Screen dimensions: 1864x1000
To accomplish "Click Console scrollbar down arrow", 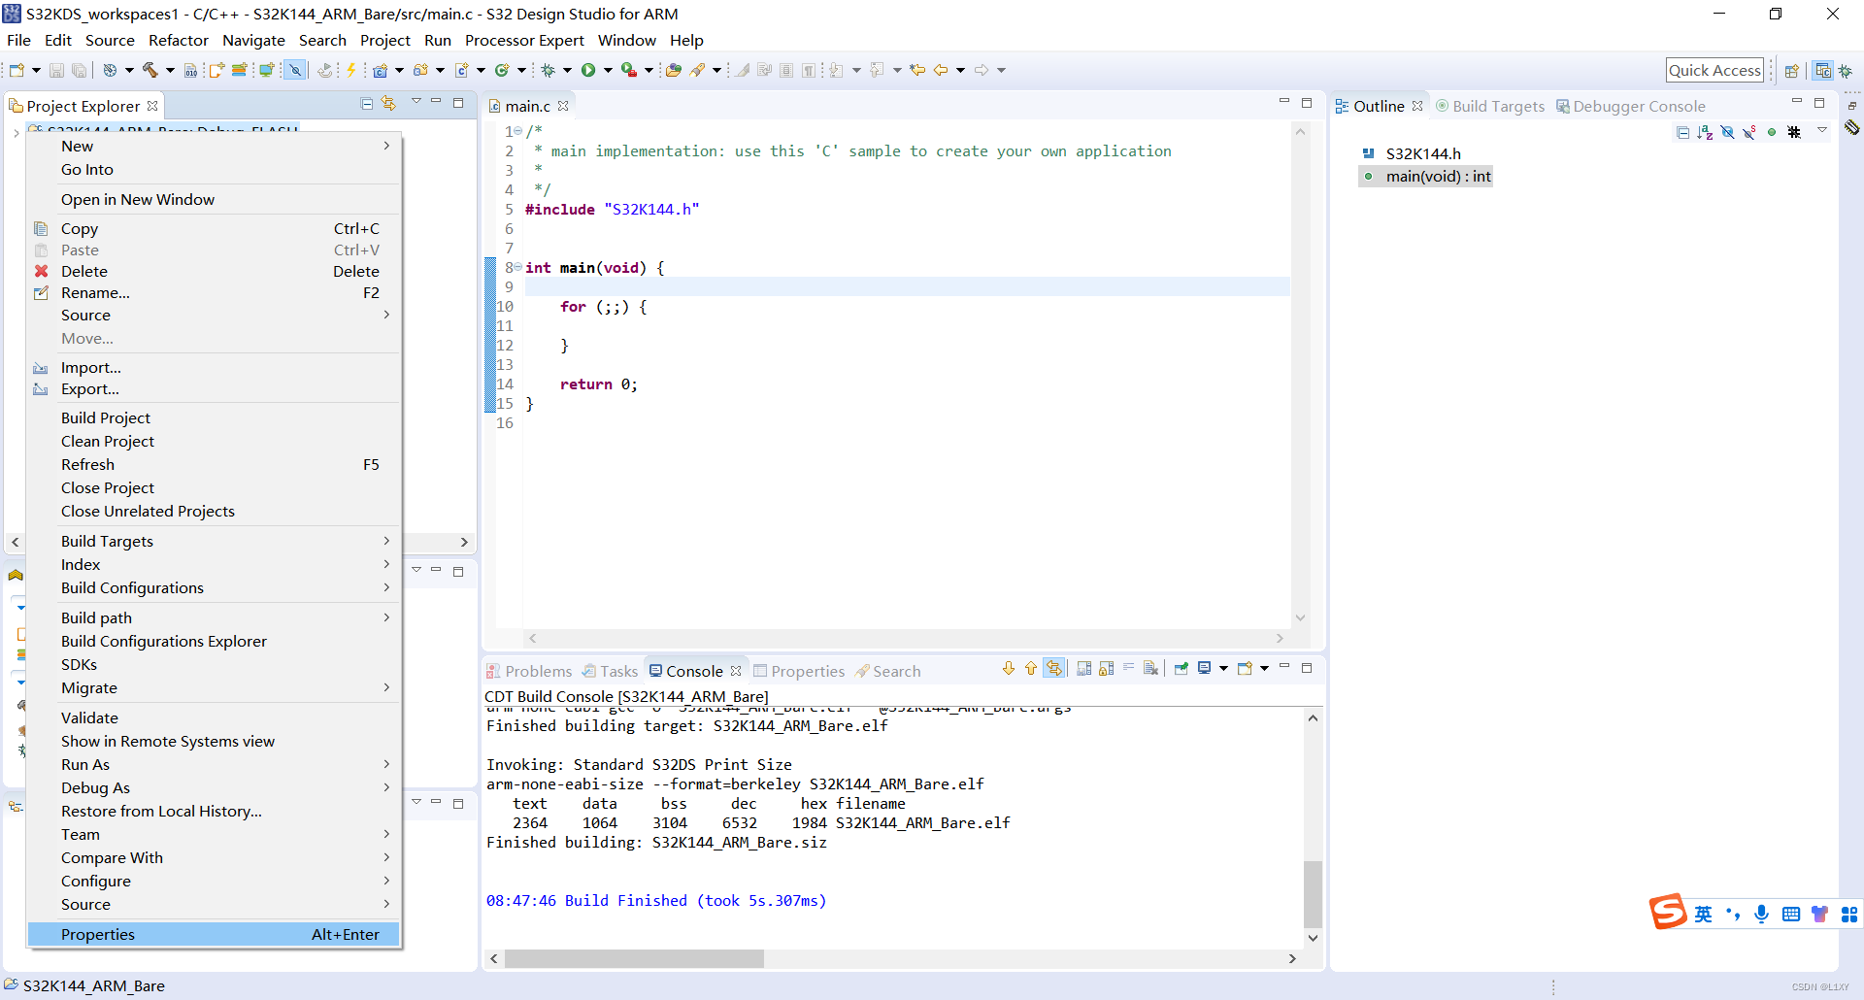I will point(1313,938).
